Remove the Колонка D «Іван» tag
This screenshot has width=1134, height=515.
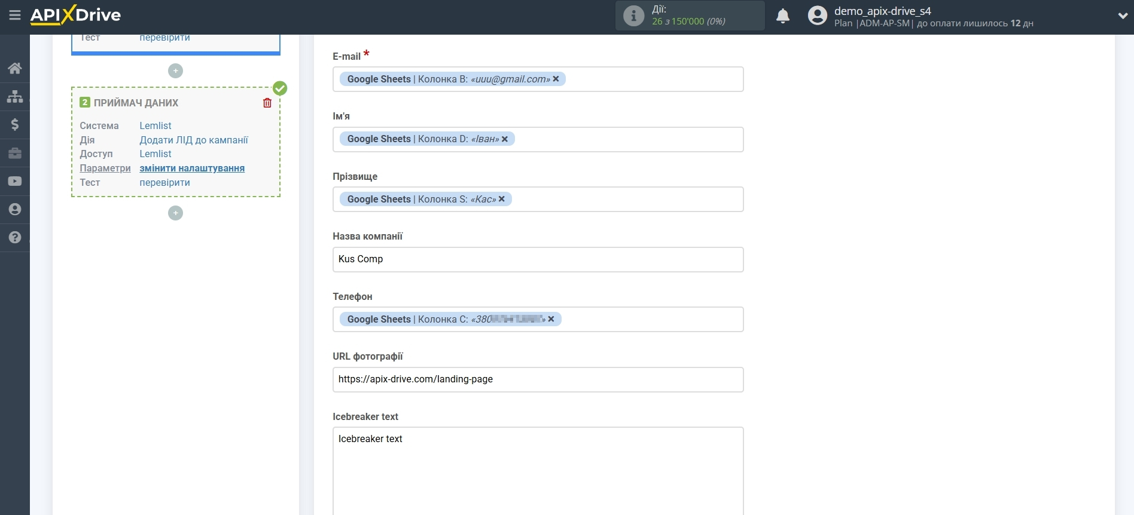pyautogui.click(x=505, y=139)
